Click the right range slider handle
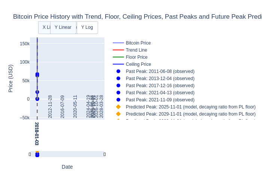The width and height of the screenshot is (262, 187). point(105,154)
